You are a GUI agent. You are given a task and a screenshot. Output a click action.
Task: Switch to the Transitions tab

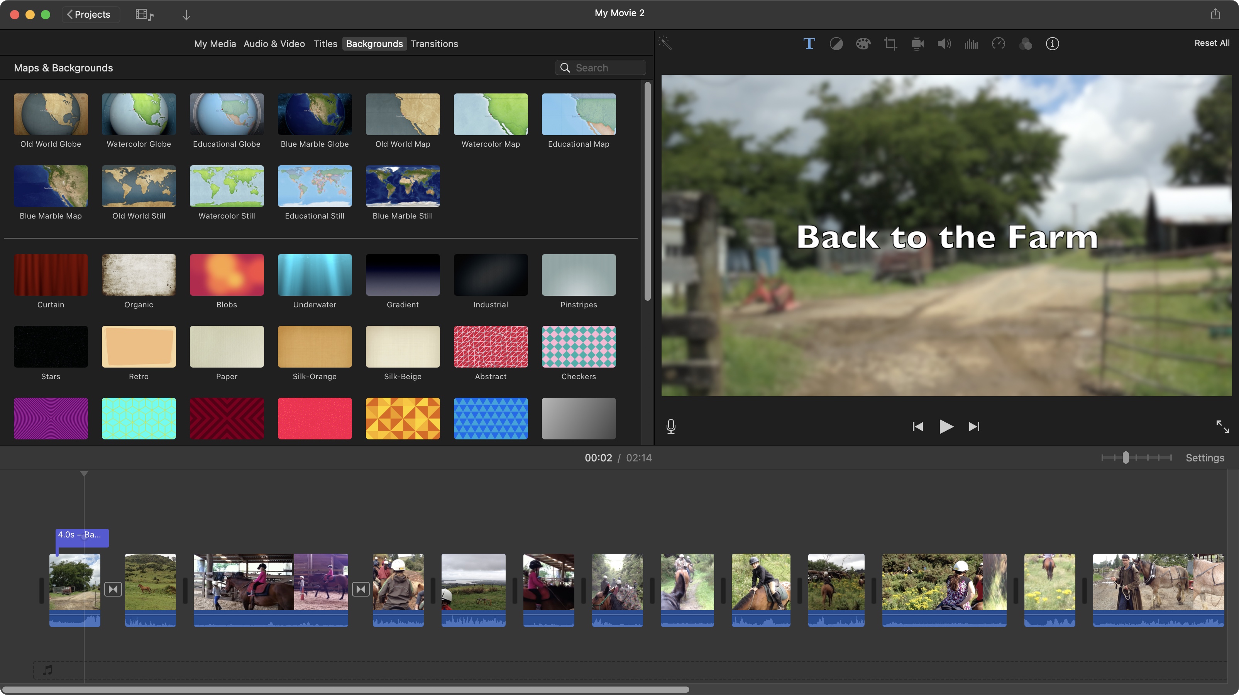(x=434, y=43)
